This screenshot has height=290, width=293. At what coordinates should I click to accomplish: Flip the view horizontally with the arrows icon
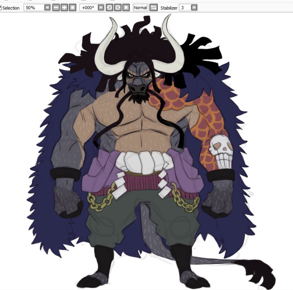pos(154,8)
